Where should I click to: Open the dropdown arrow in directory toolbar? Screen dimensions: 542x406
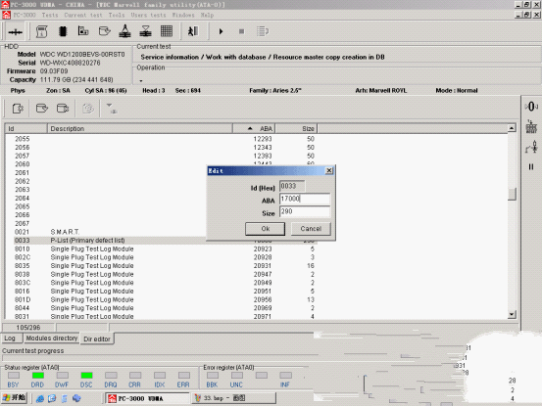point(112,108)
